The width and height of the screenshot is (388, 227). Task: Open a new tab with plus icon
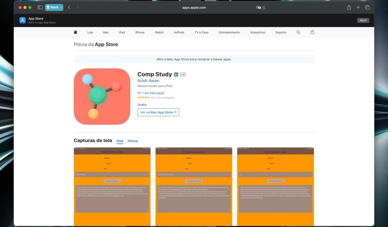[x=358, y=7]
